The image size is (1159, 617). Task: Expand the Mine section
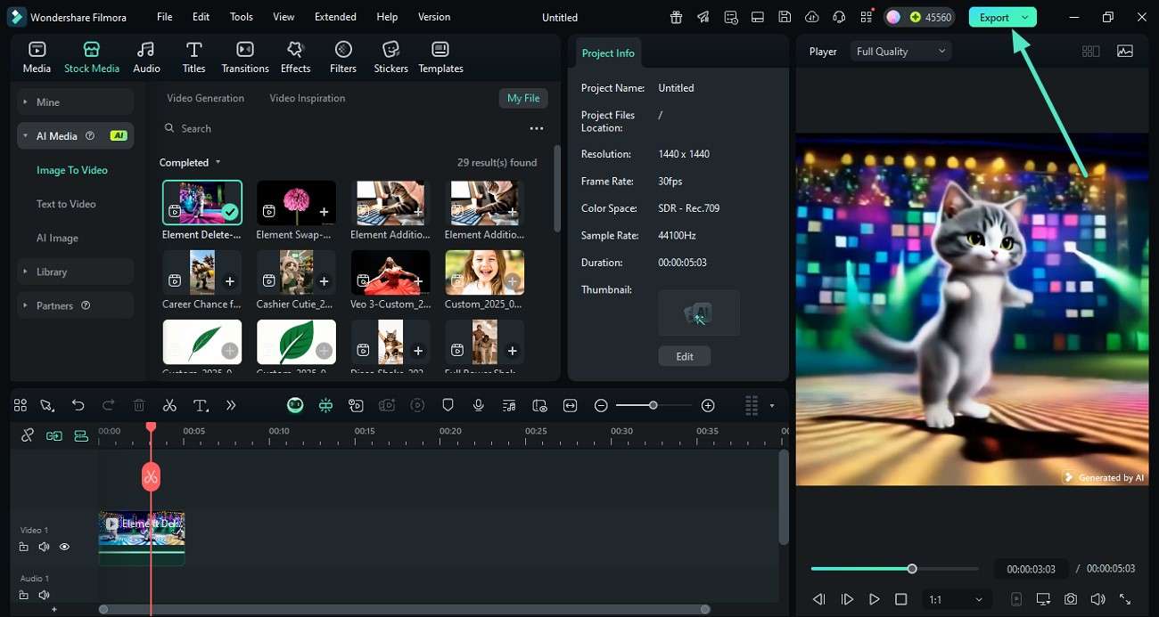click(75, 102)
